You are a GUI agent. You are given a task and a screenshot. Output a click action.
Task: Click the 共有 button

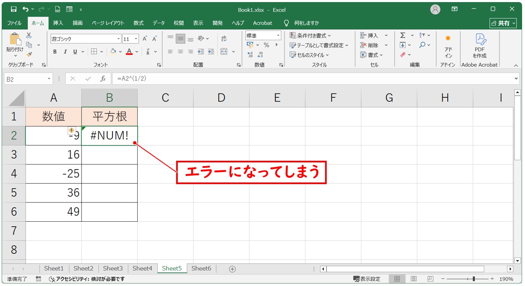click(503, 23)
